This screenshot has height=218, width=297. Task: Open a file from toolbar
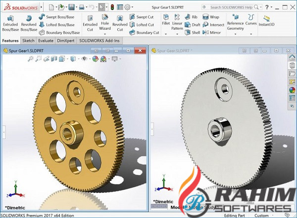(61, 7)
